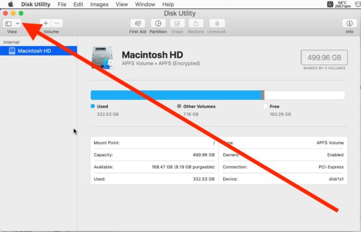Add a volume with plus button
Screen dimensions: 361x232
(46, 23)
